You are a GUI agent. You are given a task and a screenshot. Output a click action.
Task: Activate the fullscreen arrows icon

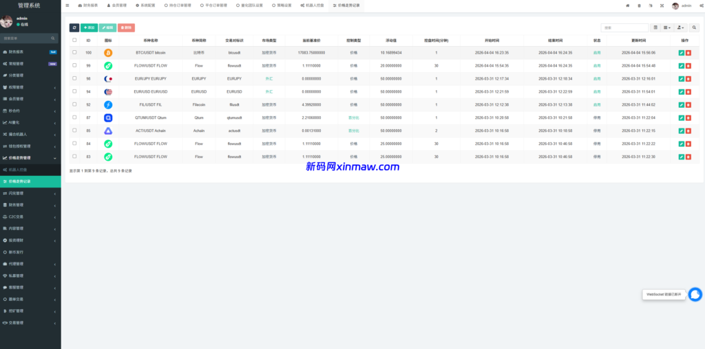662,5
